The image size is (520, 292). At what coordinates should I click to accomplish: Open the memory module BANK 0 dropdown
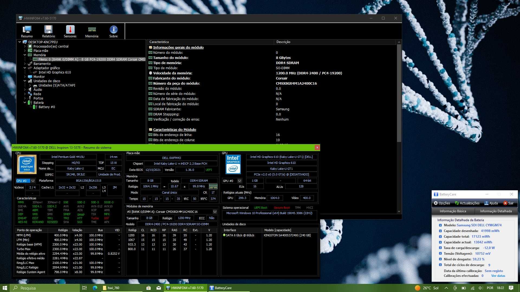172,212
